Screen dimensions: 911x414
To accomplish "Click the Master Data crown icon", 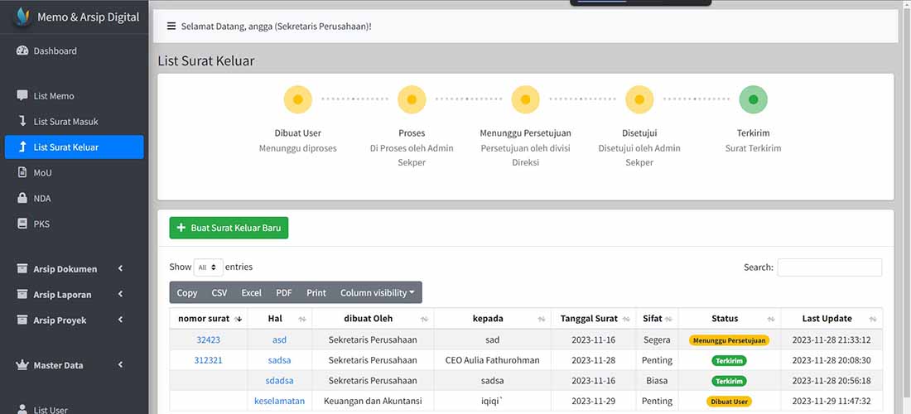I will point(22,365).
